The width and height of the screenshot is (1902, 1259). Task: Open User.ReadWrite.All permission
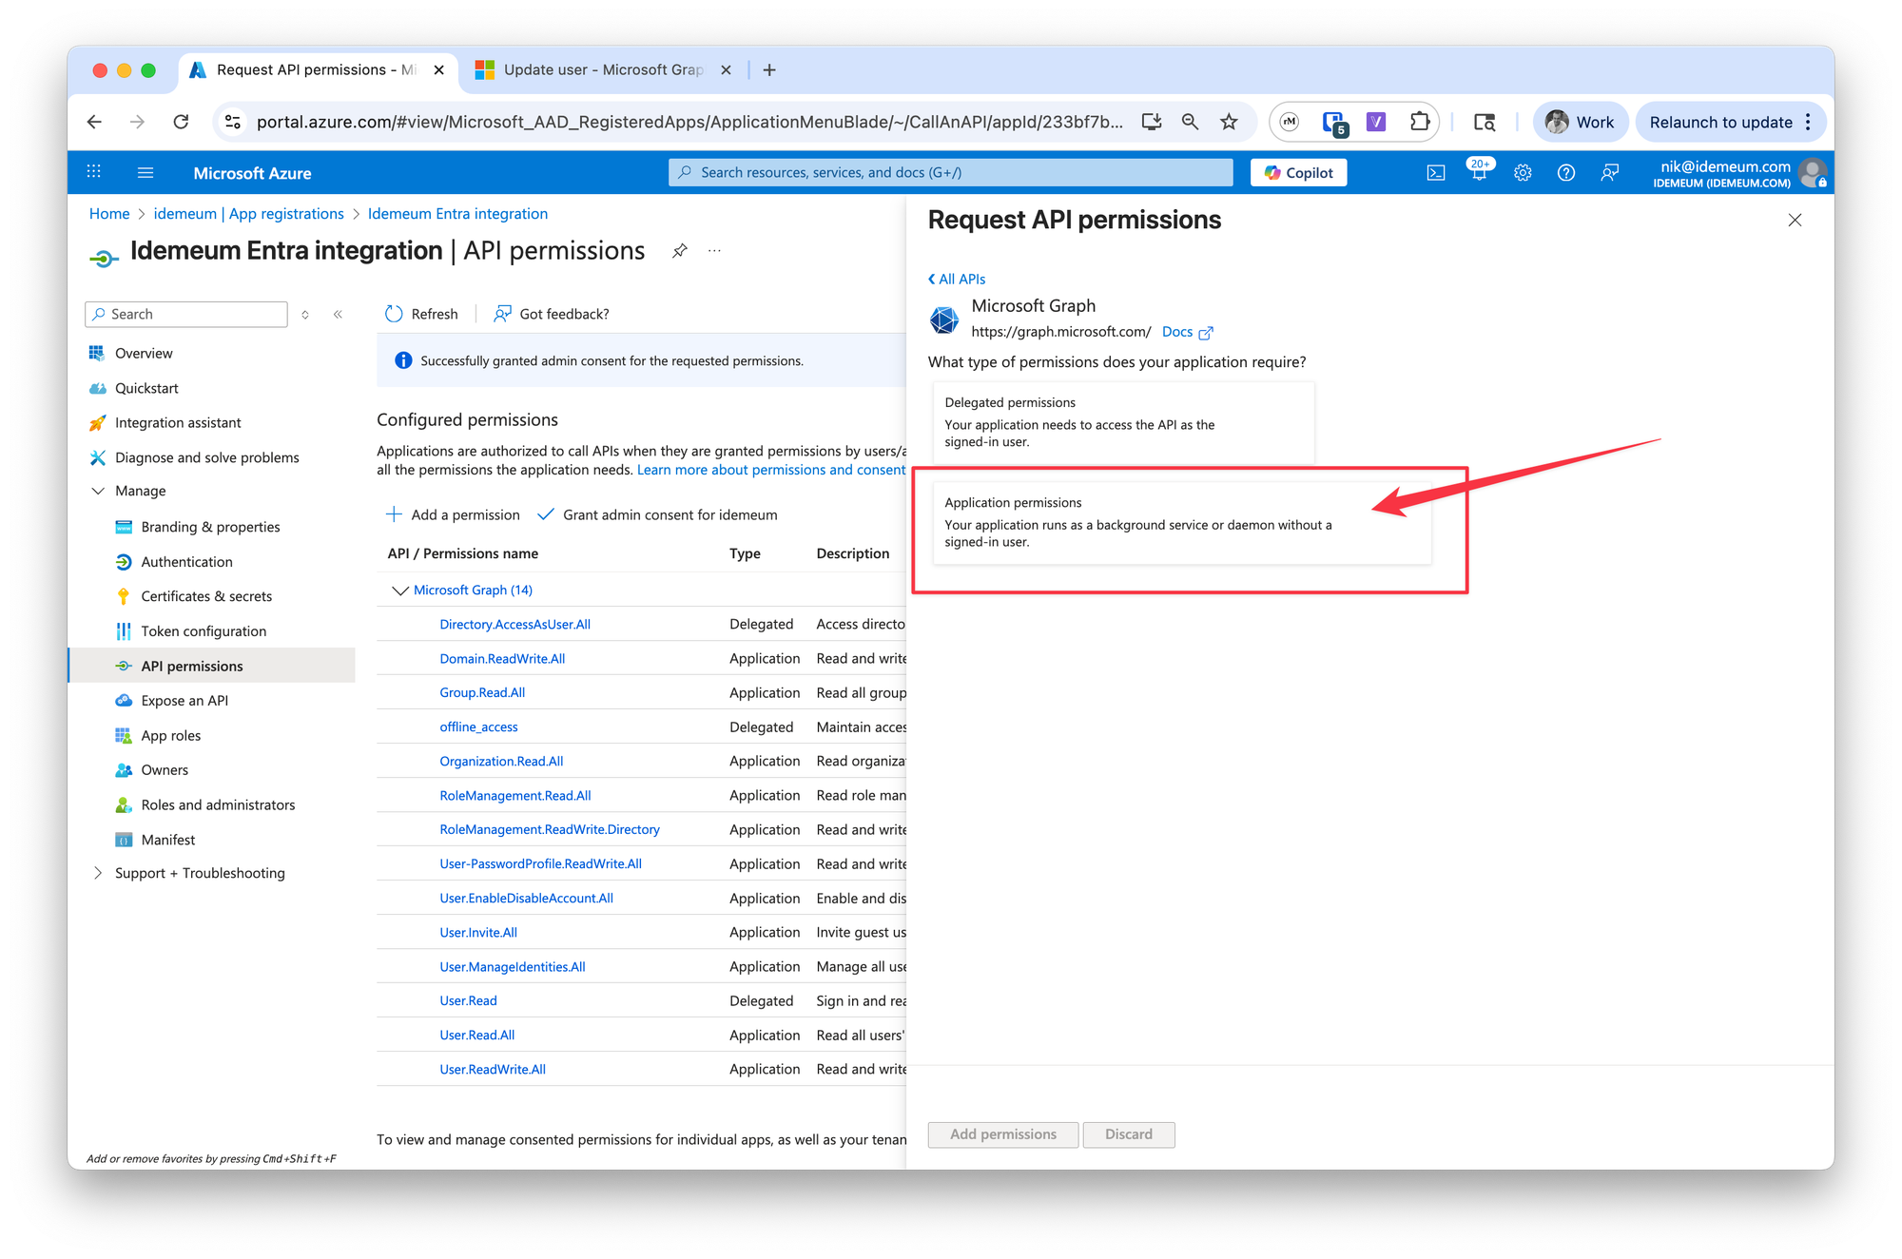click(493, 1070)
